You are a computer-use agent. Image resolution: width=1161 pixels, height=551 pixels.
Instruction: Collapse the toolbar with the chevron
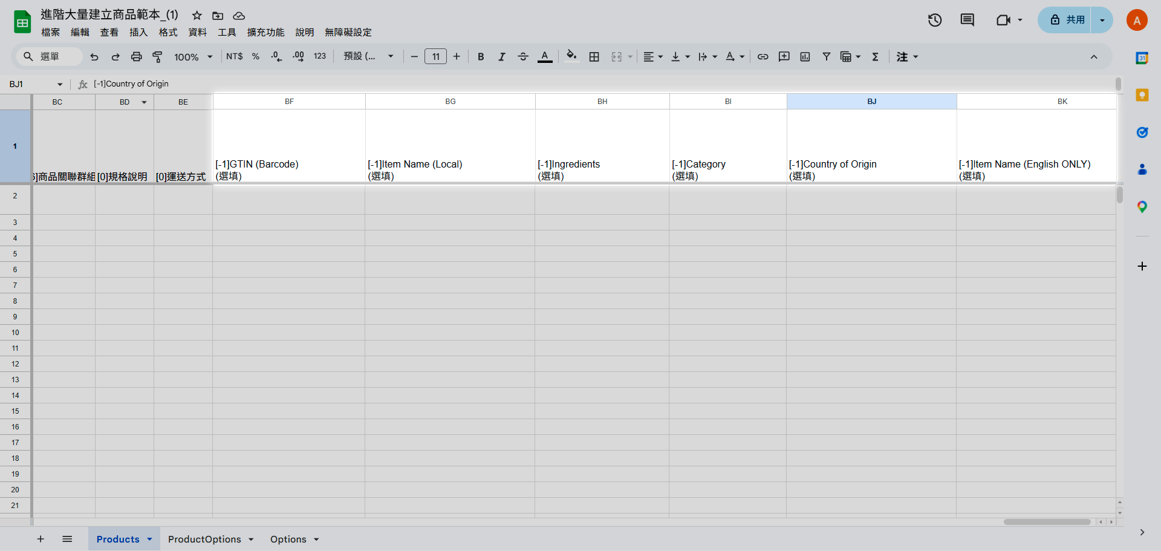click(x=1094, y=57)
